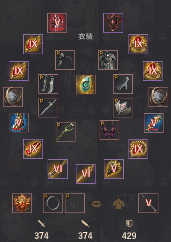Click the dark coat outfit costume slot
This screenshot has width=171, height=242.
[108, 60]
